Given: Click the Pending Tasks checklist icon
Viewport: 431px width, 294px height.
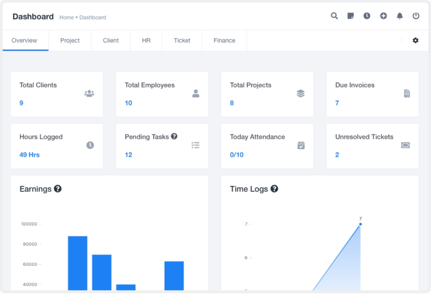Looking at the screenshot, I should pos(195,145).
